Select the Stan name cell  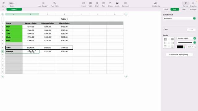(x=14, y=27)
